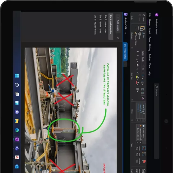Screen dimensions: 173x173
Task: Click the purple notebook icon
Action: (126, 14)
